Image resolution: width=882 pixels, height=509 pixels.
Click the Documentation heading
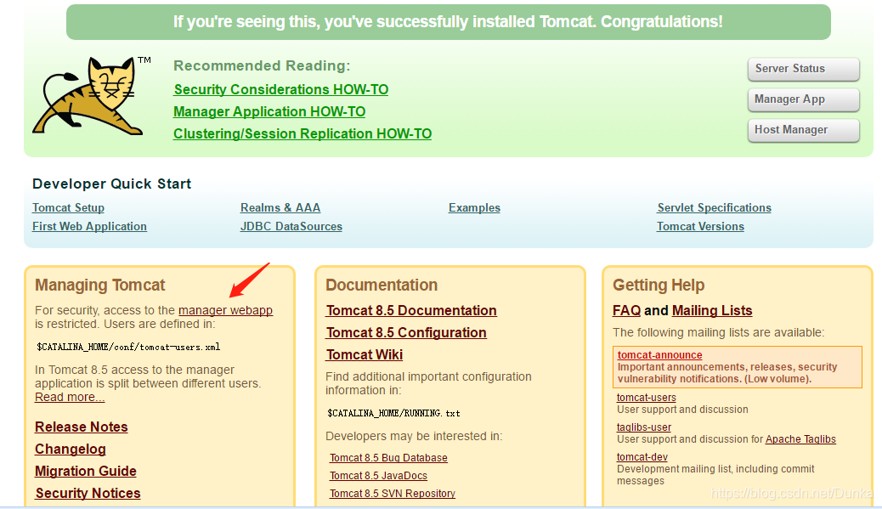tap(382, 286)
